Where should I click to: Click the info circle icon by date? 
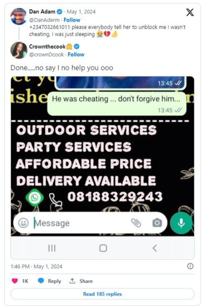(x=190, y=266)
